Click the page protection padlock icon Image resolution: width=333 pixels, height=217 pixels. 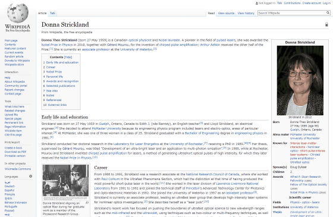coord(326,24)
